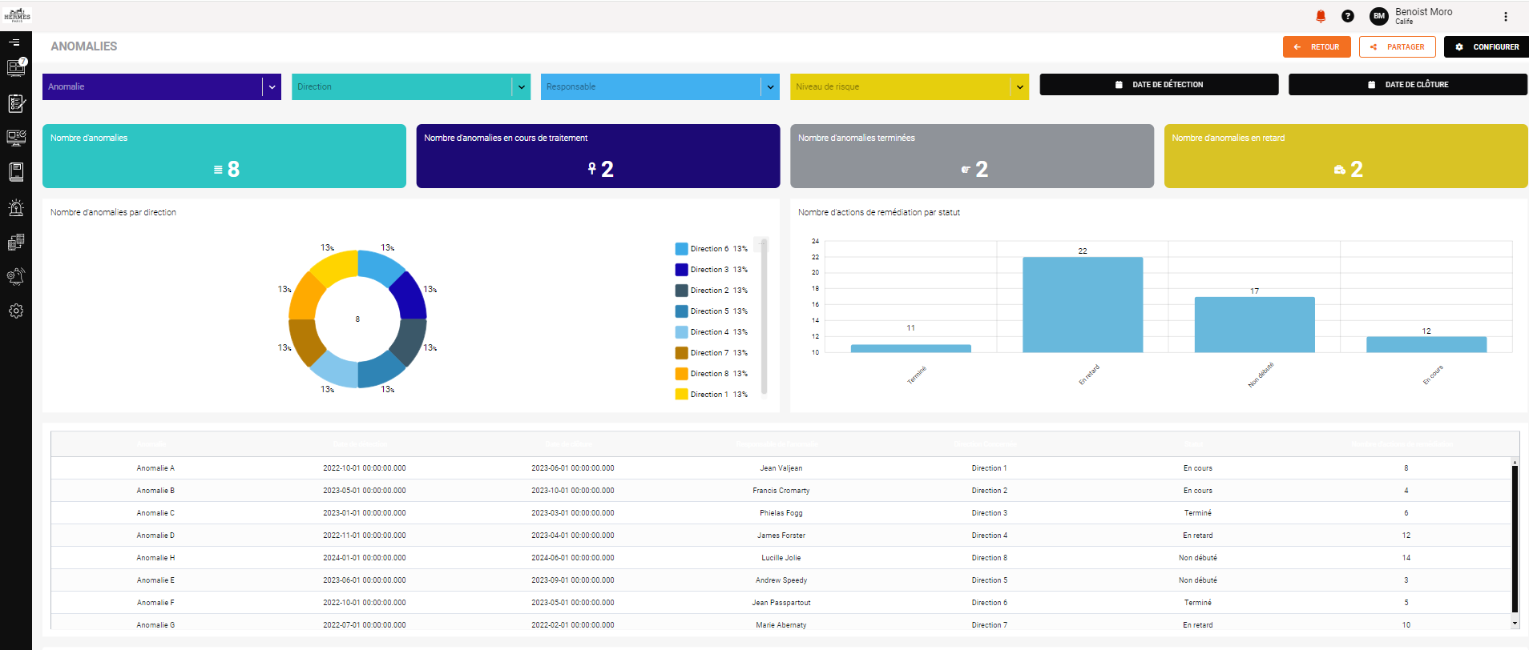Select the Anomalie A row cell

click(x=155, y=468)
